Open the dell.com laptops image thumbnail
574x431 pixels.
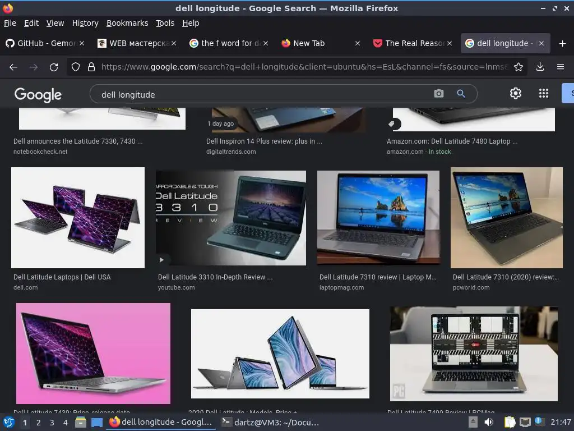pos(78,218)
